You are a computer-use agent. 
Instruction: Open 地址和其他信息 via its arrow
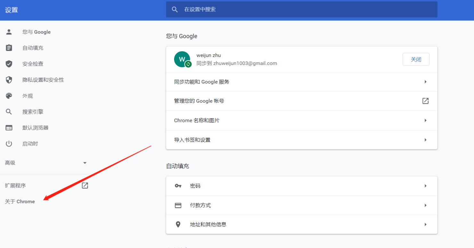point(425,224)
